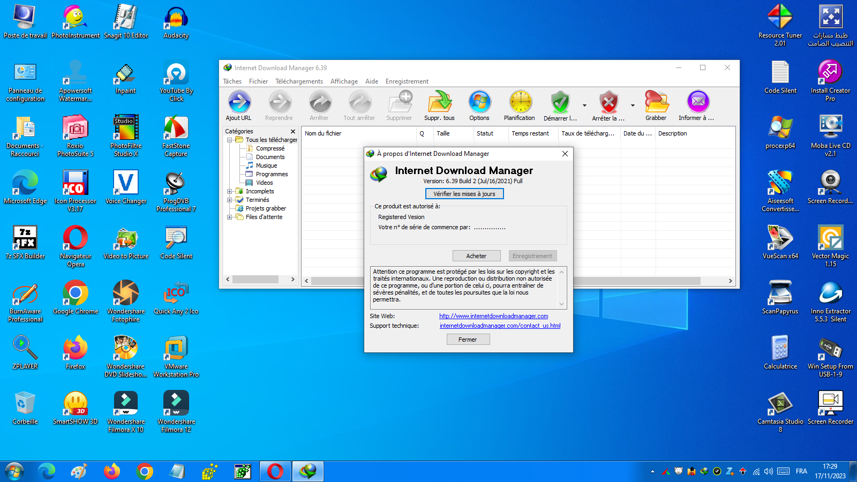Click the Description column header
857x482 pixels.
click(x=695, y=133)
